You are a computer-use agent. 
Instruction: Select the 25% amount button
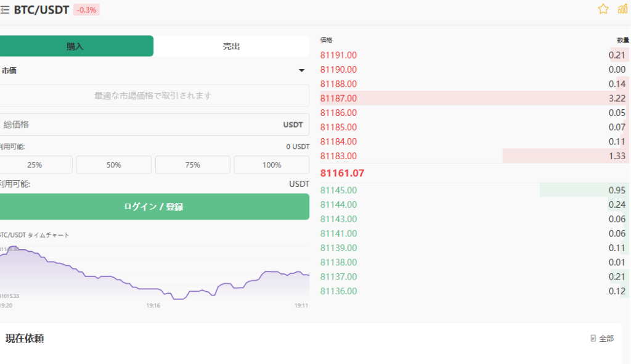[35, 165]
